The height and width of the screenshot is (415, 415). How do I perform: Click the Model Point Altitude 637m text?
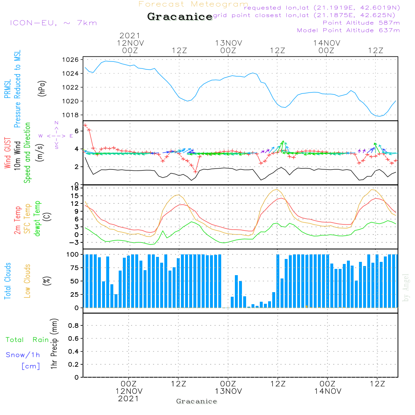point(348,30)
